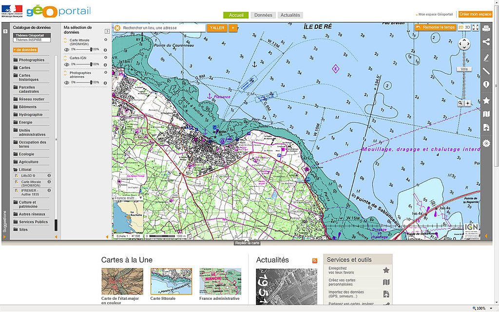Open France administrative map thumbnail
The height and width of the screenshot is (312, 499).
(x=220, y=281)
